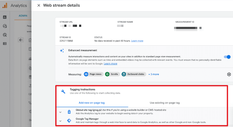Image resolution: width=233 pixels, height=127 pixels.
Task: Click the Global site tag icon
Action: [69, 112]
